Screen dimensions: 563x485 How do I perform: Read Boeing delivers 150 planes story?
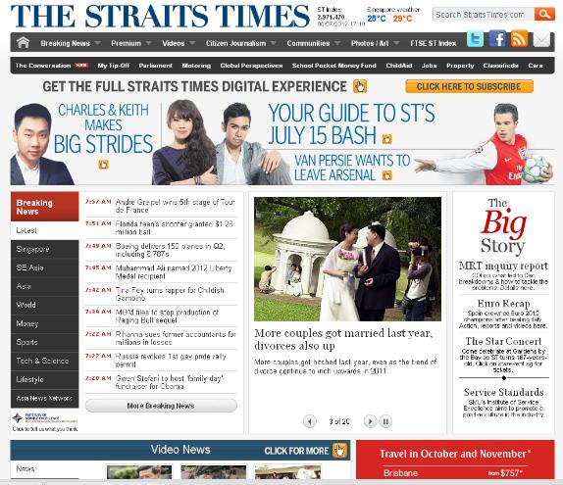click(171, 250)
